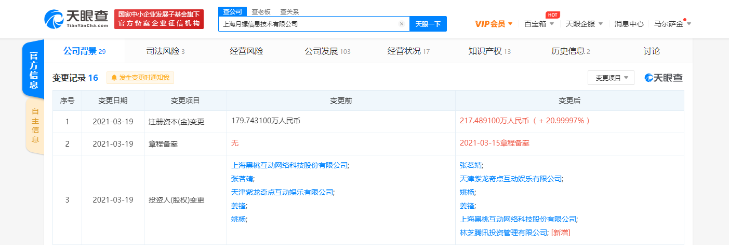The image size is (729, 245).
Task: Click the 天眼一下 search button
Action: pyautogui.click(x=428, y=24)
